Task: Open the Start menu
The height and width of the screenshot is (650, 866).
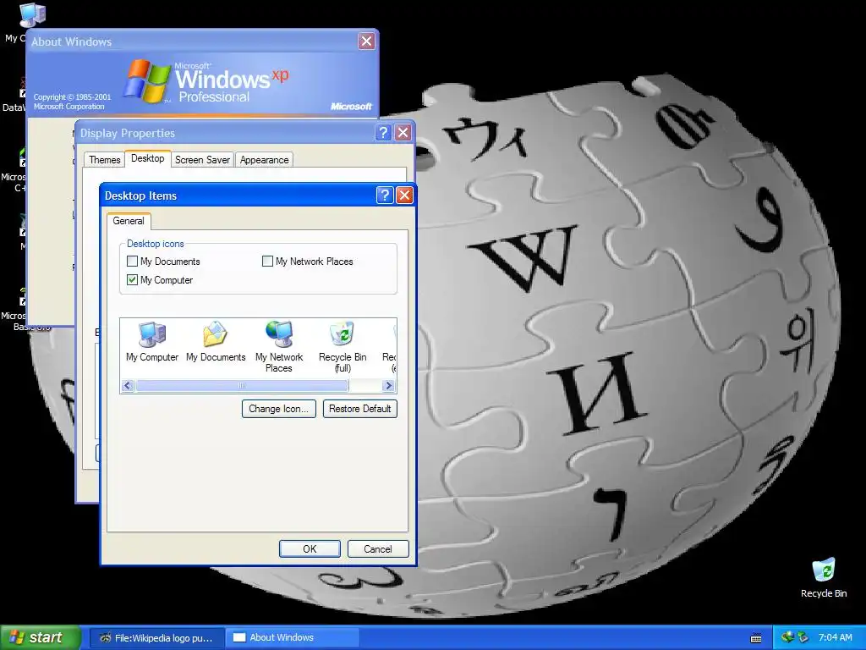Action: coord(41,637)
